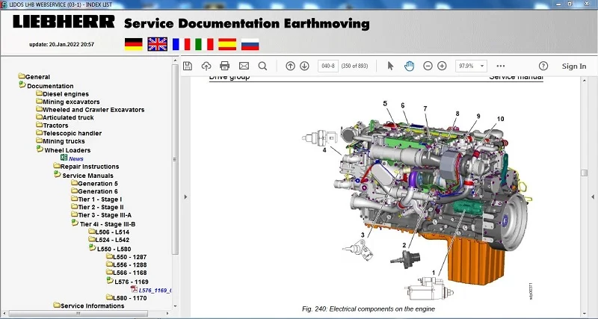Open the search magnifier tool
Image resolution: width=598 pixels, height=319 pixels.
(262, 66)
